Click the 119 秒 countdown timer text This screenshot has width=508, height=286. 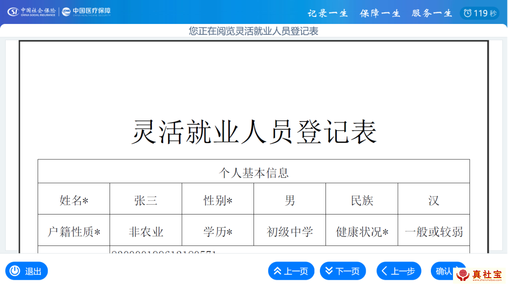[485, 13]
